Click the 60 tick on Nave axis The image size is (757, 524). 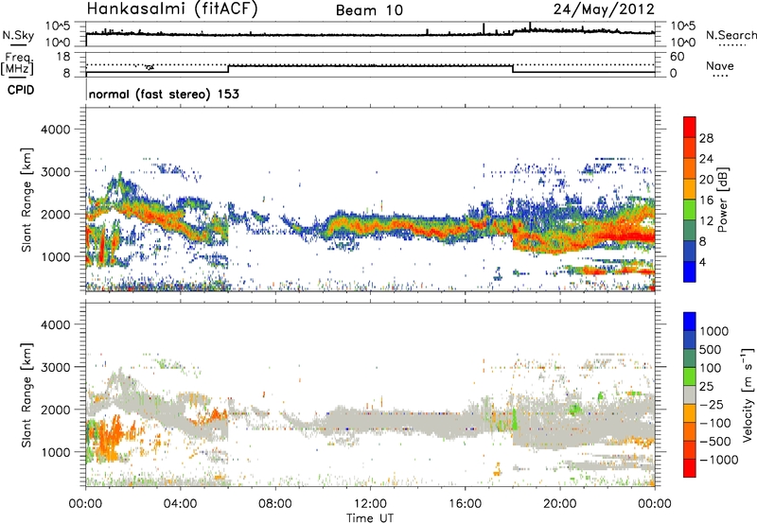677,57
